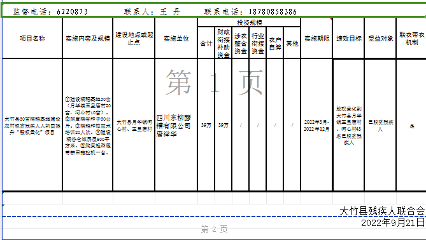Image resolution: width=426 pixels, height=240 pixels.
Task: Click the 2022年9月21日 date cell
Action: point(393,222)
